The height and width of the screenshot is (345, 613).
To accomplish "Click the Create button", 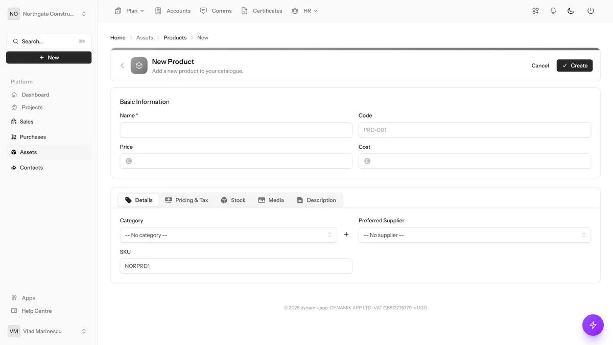I will click(575, 65).
